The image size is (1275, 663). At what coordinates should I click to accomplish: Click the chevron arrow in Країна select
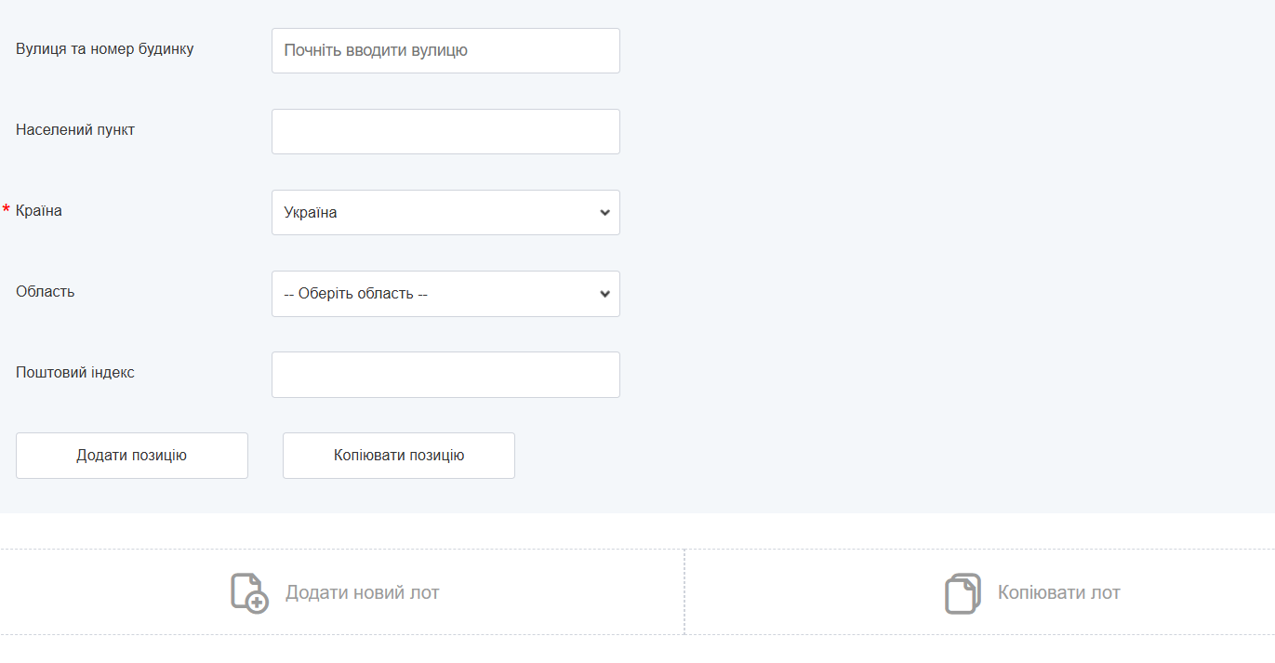pyautogui.click(x=604, y=213)
